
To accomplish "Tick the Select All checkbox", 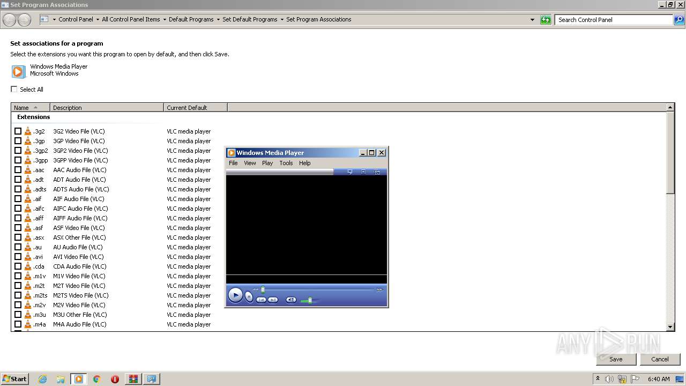I will [14, 89].
